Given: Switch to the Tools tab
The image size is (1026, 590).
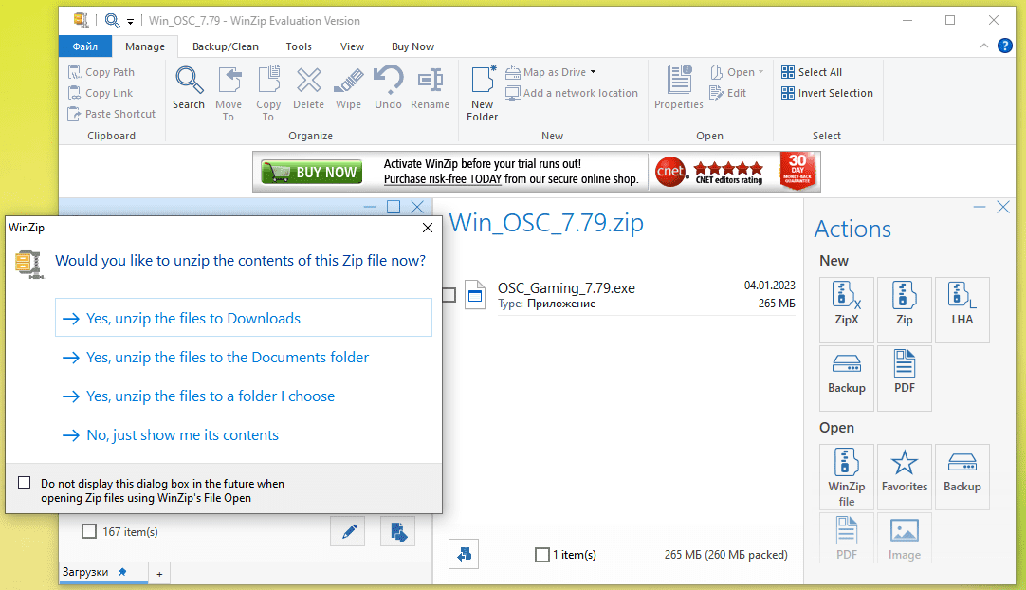Looking at the screenshot, I should pos(299,46).
